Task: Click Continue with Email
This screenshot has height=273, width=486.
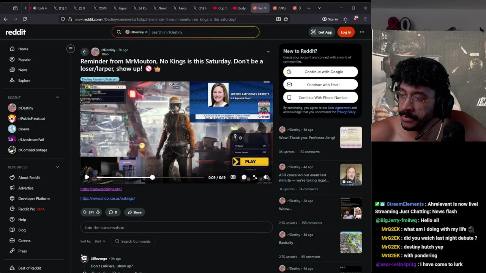Action: [320, 85]
